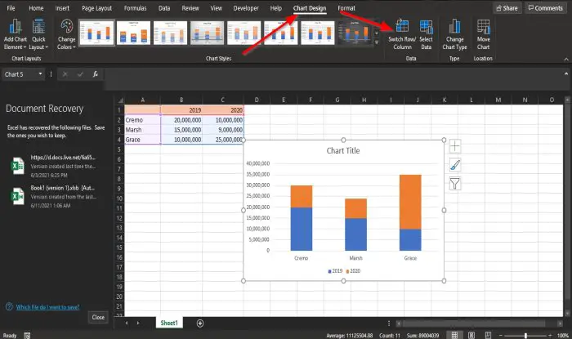Select cell containing 15,000,000
572x339 pixels.
click(181, 130)
